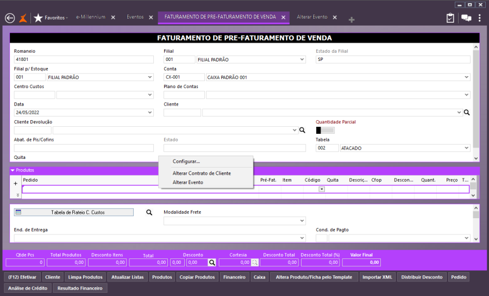Click Altera Produto/Ficha pelo Template button
Screen dimensions: 489x296
coord(314,277)
